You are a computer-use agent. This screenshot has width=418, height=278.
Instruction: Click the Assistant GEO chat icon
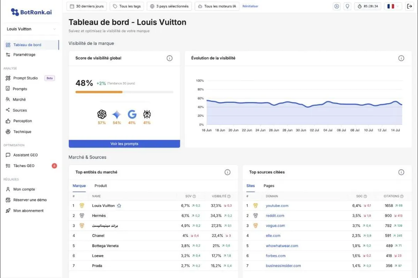(x=8, y=155)
